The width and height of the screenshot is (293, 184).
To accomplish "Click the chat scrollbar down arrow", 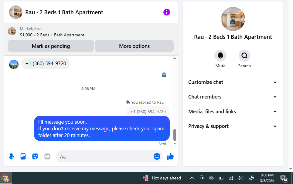I will pyautogui.click(x=175, y=143).
